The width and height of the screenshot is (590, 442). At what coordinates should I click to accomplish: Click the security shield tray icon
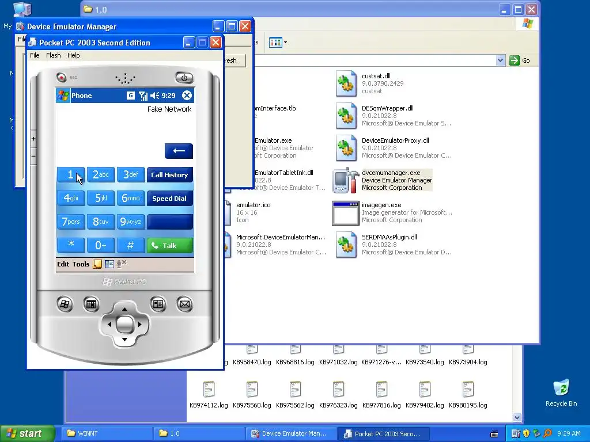point(526,433)
